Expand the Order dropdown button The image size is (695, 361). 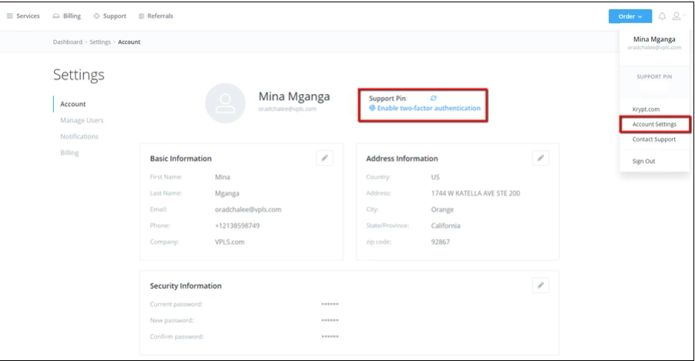tap(630, 16)
